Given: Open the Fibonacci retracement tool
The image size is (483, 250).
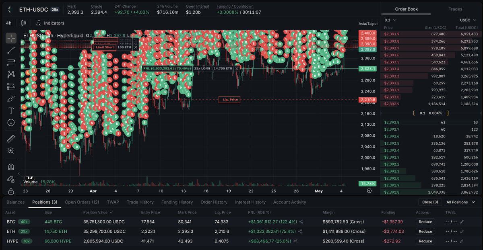Looking at the screenshot, I should tap(11, 62).
